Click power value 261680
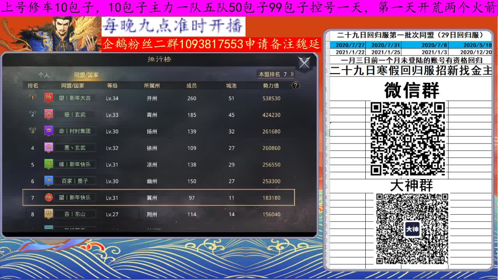 271,131
